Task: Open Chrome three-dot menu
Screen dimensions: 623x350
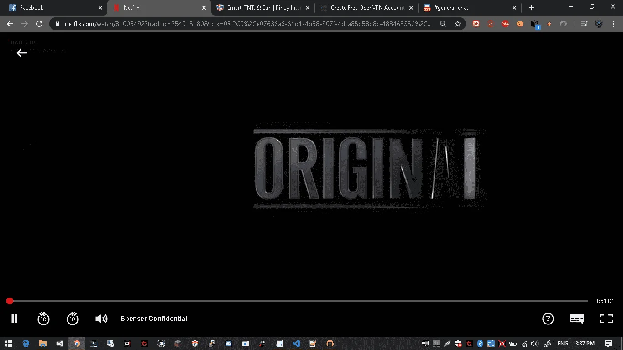Action: tap(614, 24)
